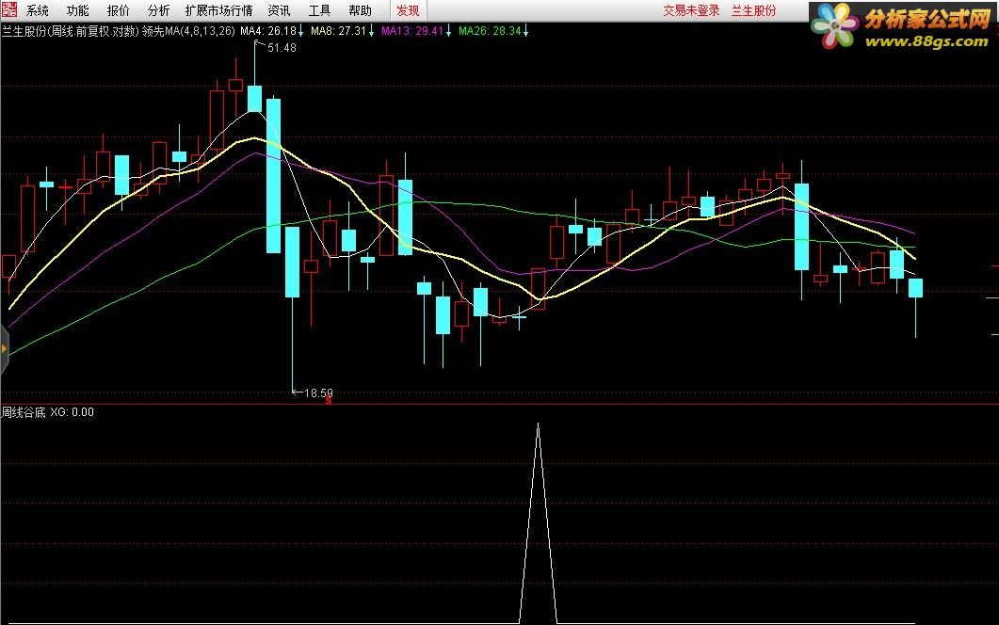
Task: Click the MA4: 26.18 value label
Action: 268,30
